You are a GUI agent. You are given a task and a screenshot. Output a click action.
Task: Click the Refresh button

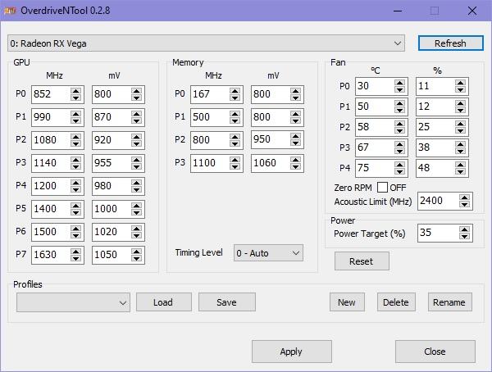coord(450,43)
